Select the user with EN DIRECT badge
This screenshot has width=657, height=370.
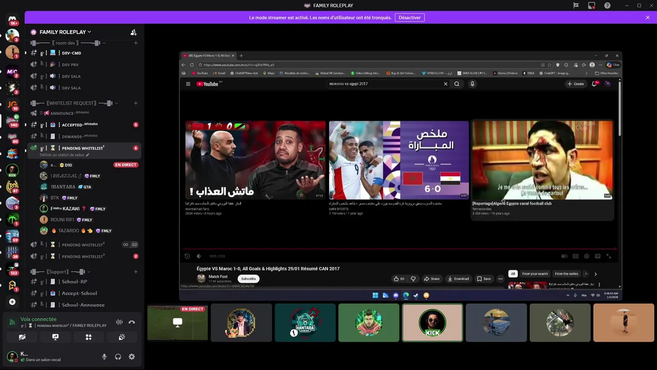click(88, 165)
